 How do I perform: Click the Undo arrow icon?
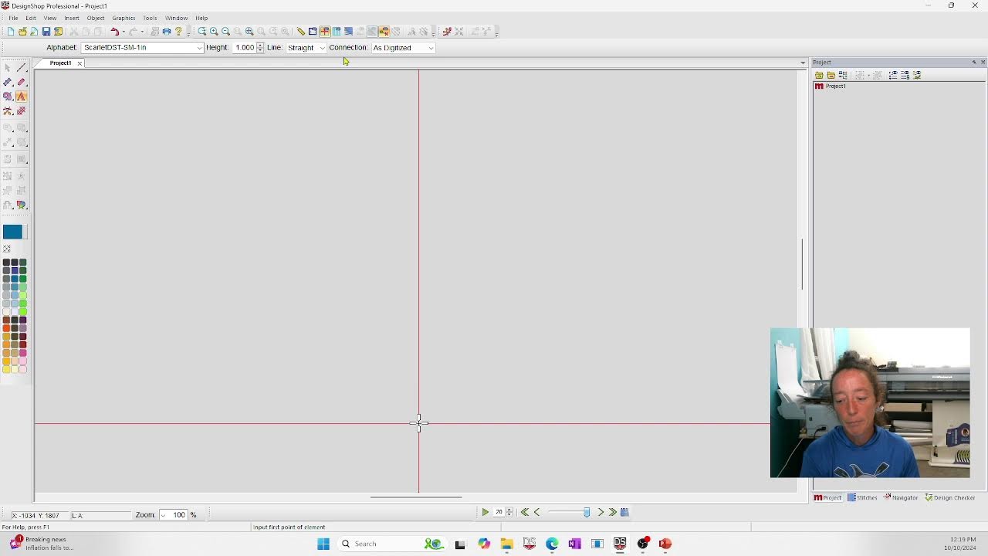(x=115, y=32)
